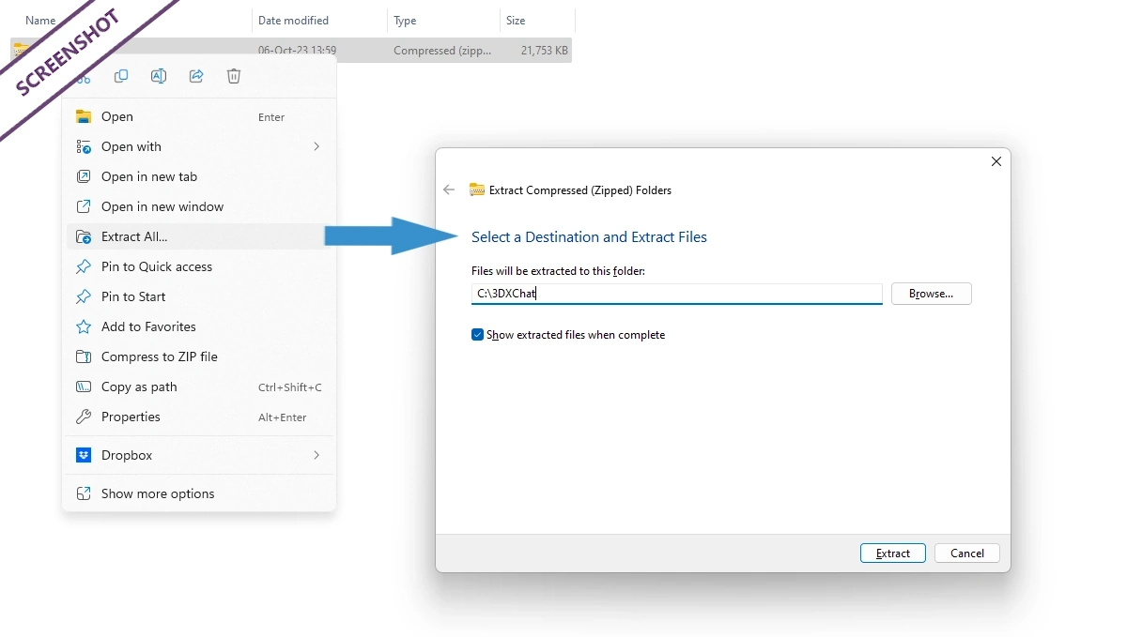Click the Share icon in context menu

196,77
